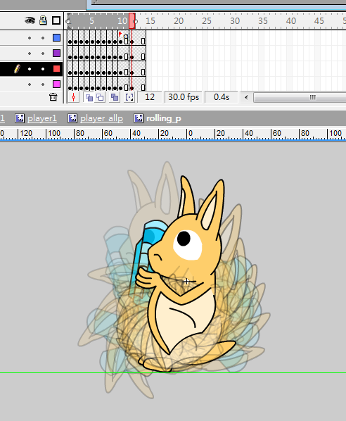
Task: Lock the blue-swatch layer via its lock dot
Action: tap(43, 38)
